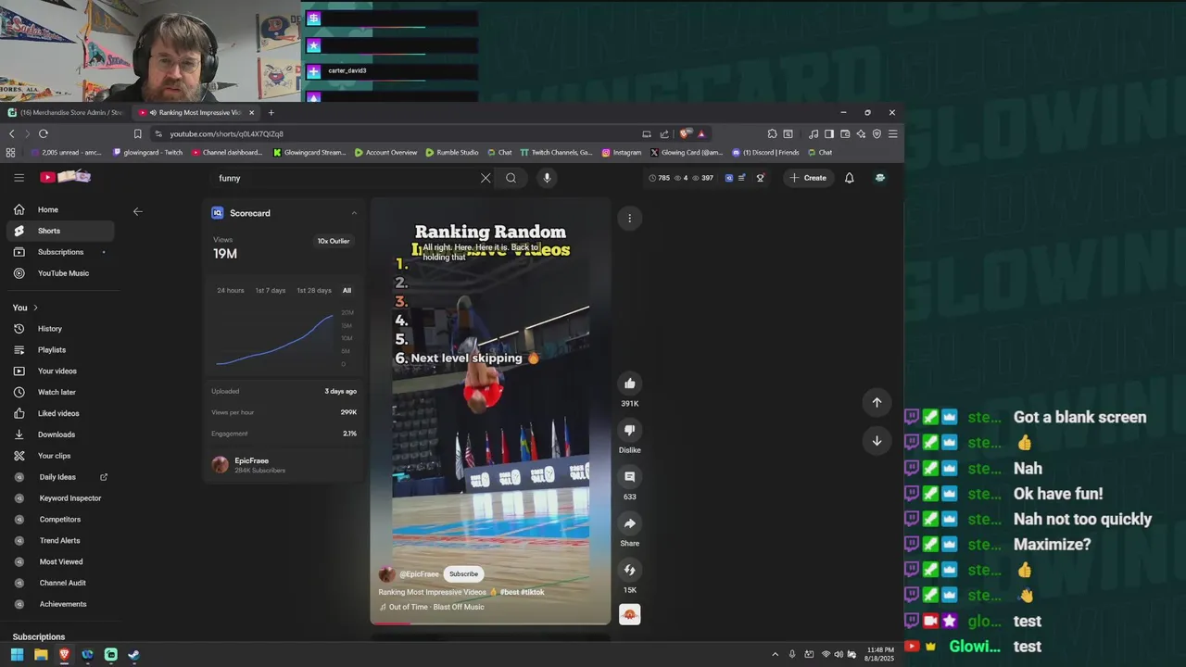Go to next short with down arrow
This screenshot has height=667, width=1186.
(x=877, y=441)
